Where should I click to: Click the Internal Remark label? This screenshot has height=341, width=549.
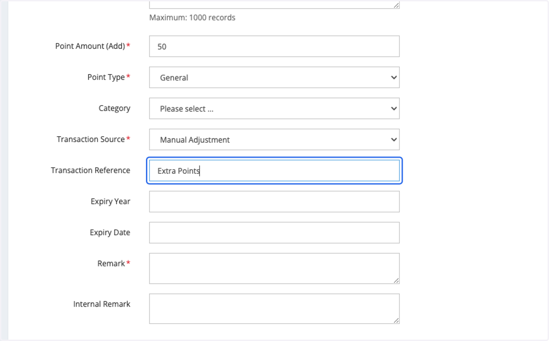coord(102,304)
